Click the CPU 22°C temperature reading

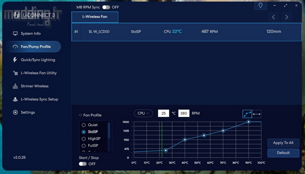pyautogui.click(x=173, y=32)
